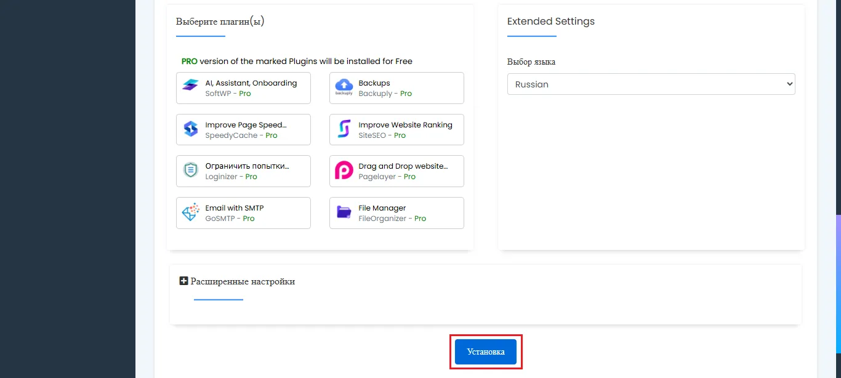Click the GoSMTP envelope icon
The image size is (841, 378).
[190, 212]
